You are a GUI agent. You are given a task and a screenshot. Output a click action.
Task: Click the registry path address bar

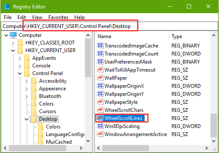[109, 26]
